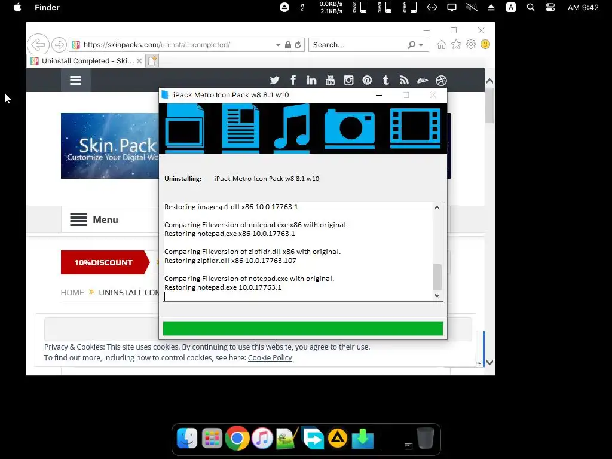
Task: Open the Dribbble social icon
Action: click(x=441, y=81)
